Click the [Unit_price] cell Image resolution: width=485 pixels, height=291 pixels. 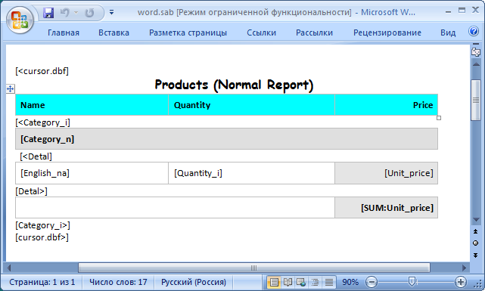tap(387, 173)
